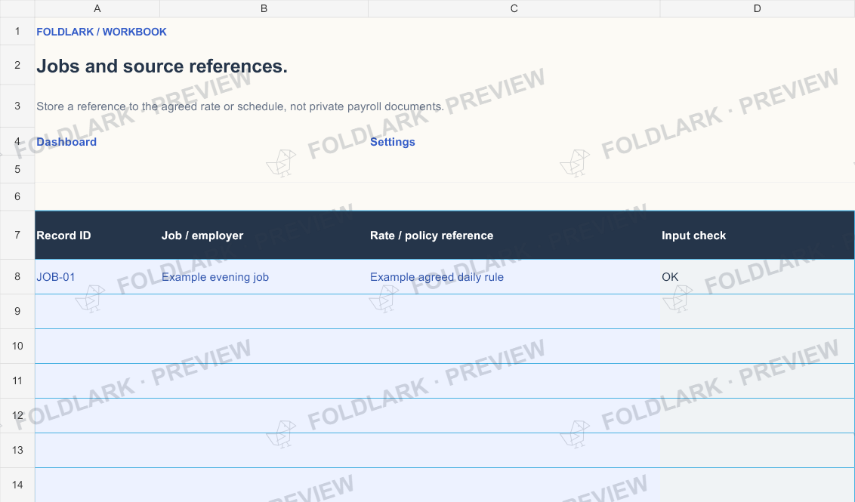Select row 14 header

[x=17, y=485]
